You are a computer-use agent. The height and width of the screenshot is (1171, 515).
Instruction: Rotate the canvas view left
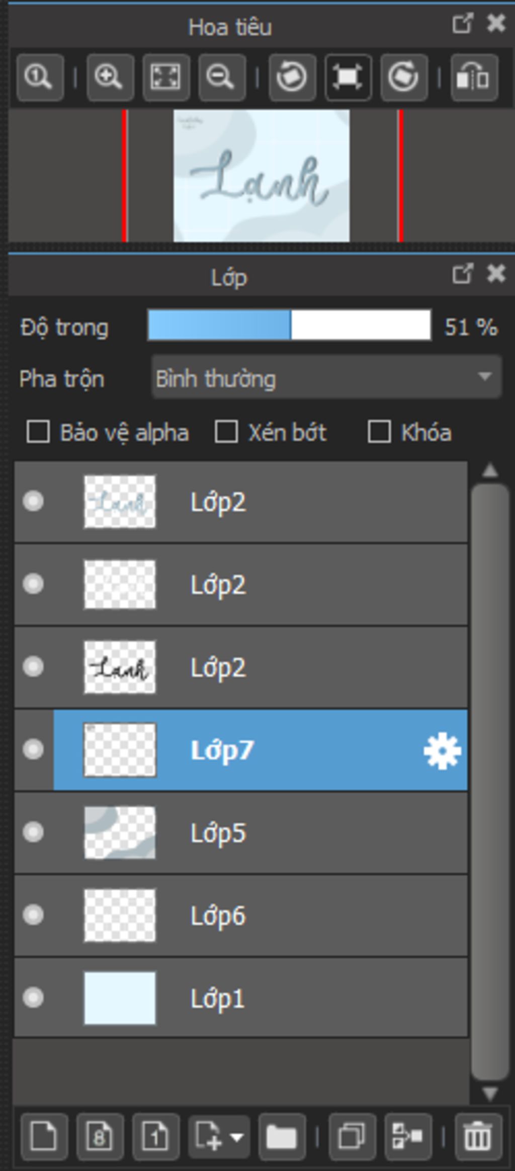(292, 78)
